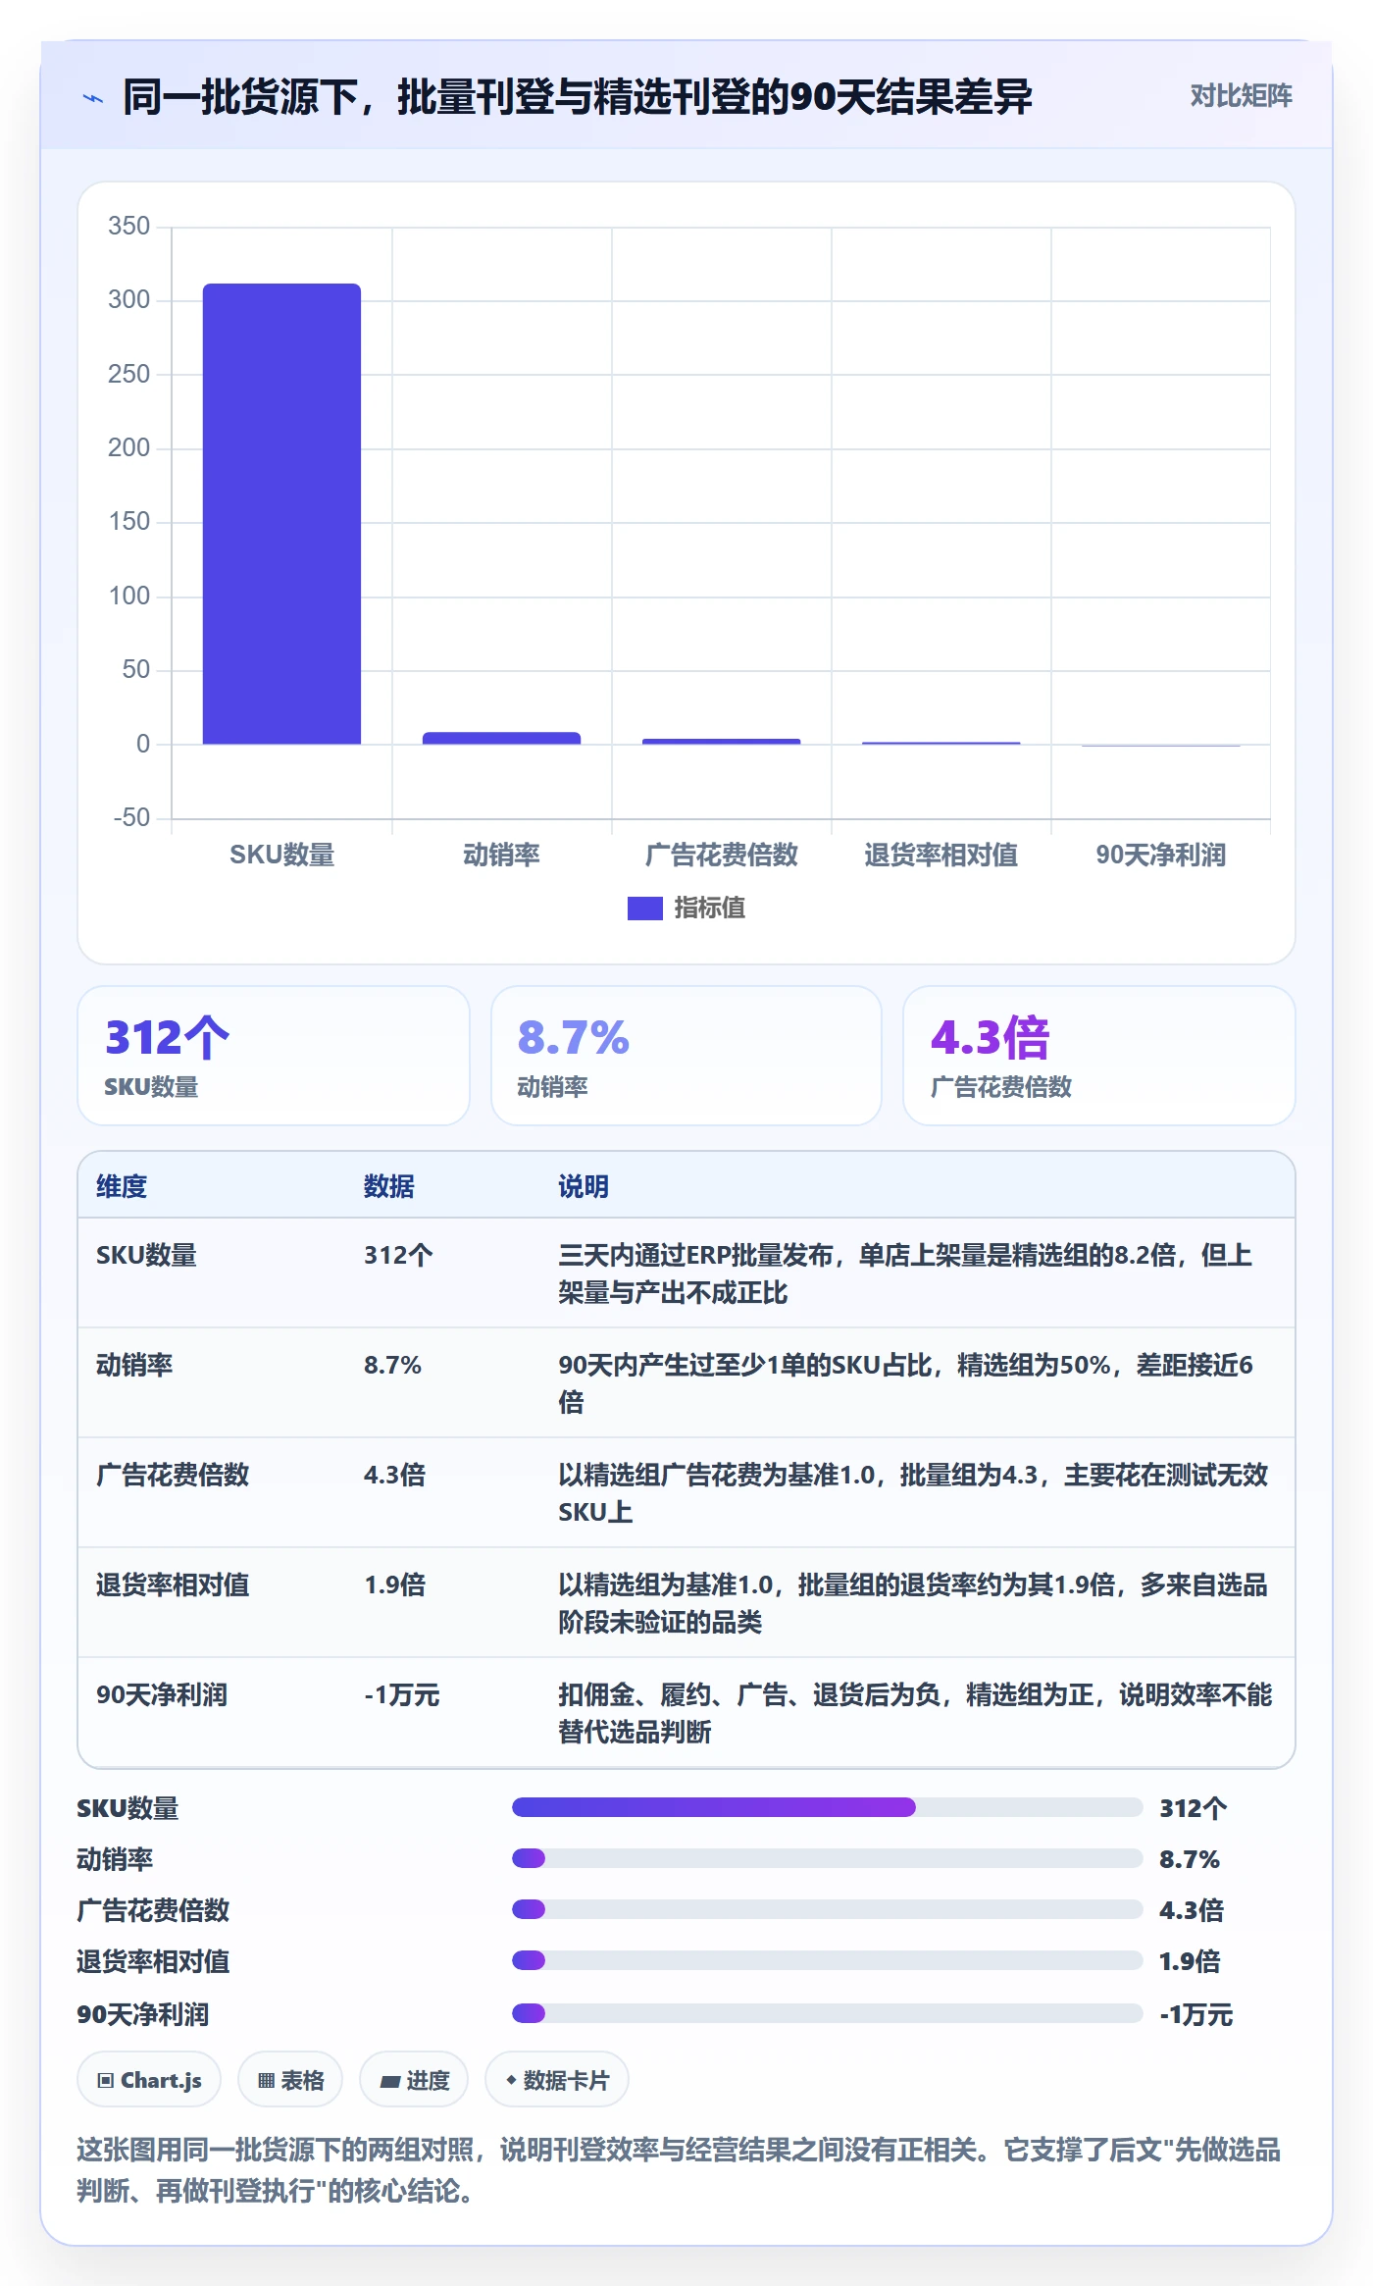1373x2286 pixels.
Task: Click the 对比矩阵 label in header
Action: pyautogui.click(x=1241, y=96)
